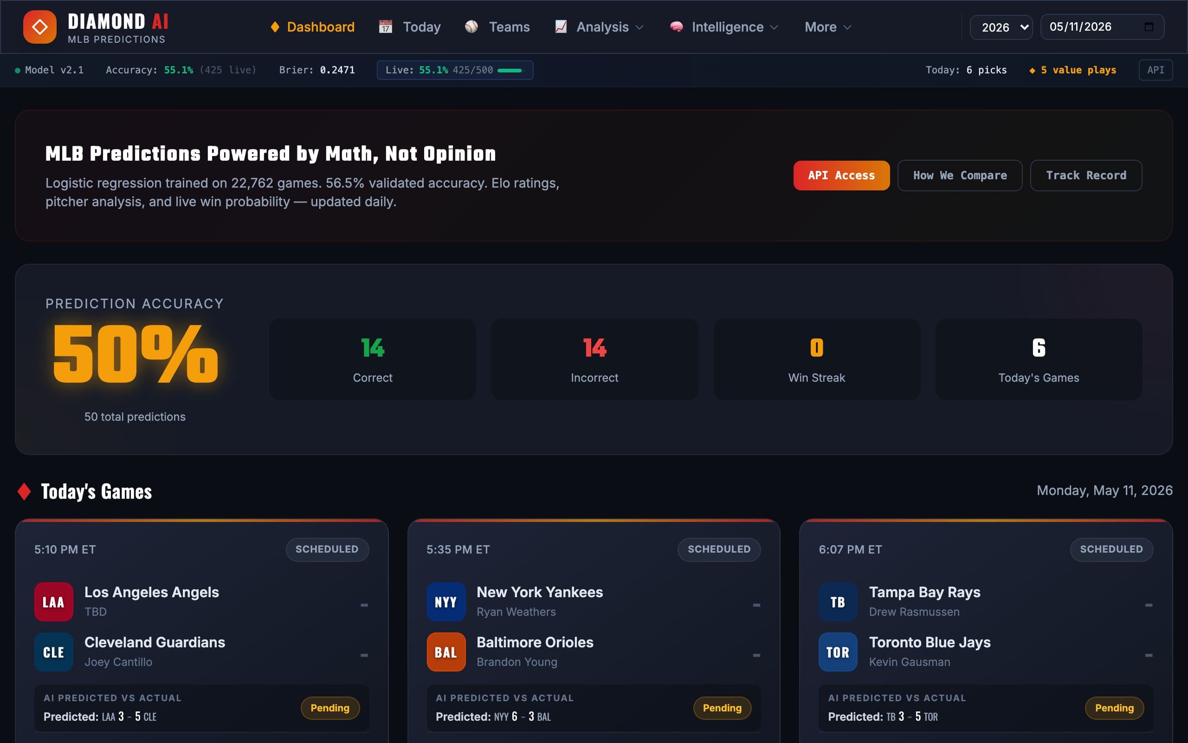Click pitcher name Brandon Young
The width and height of the screenshot is (1188, 743).
517,662
